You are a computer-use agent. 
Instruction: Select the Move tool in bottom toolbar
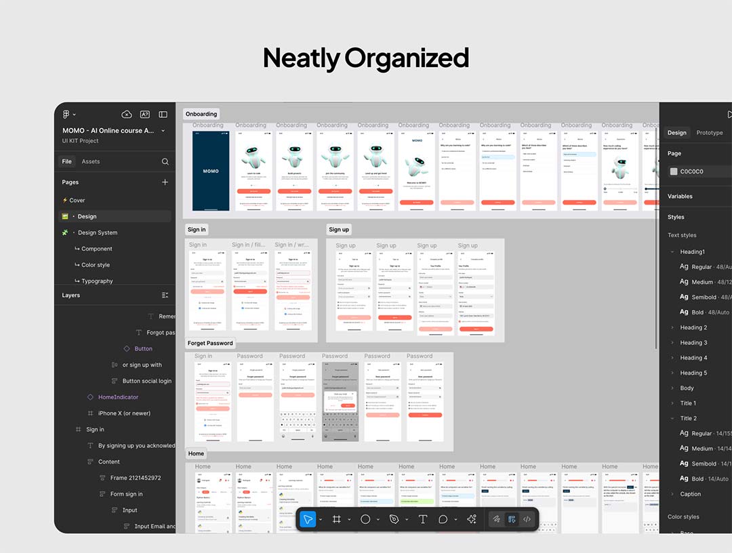pyautogui.click(x=308, y=519)
